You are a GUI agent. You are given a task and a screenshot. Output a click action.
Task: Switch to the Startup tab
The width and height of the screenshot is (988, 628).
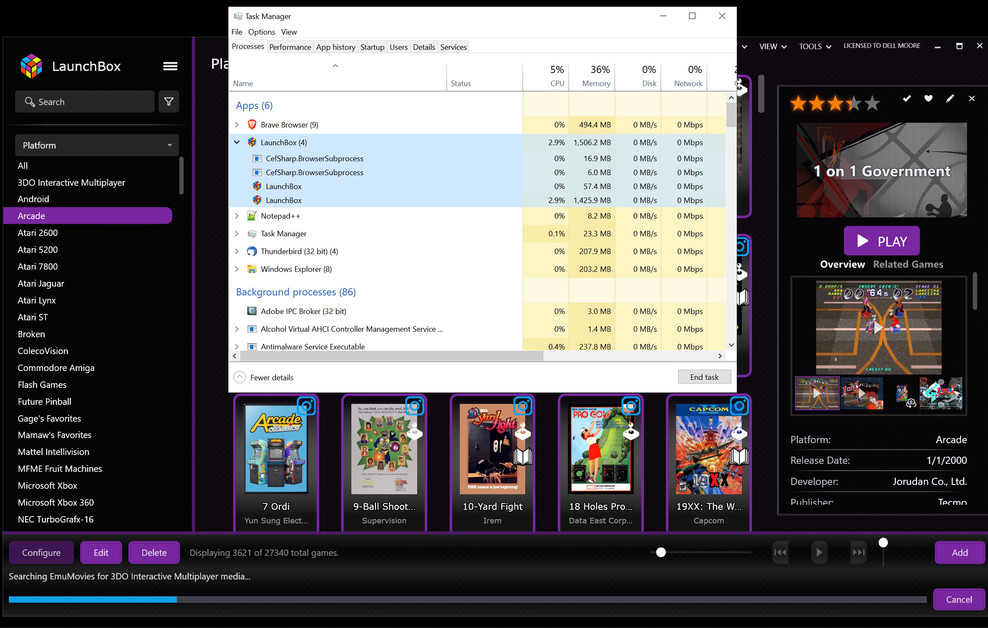point(372,47)
